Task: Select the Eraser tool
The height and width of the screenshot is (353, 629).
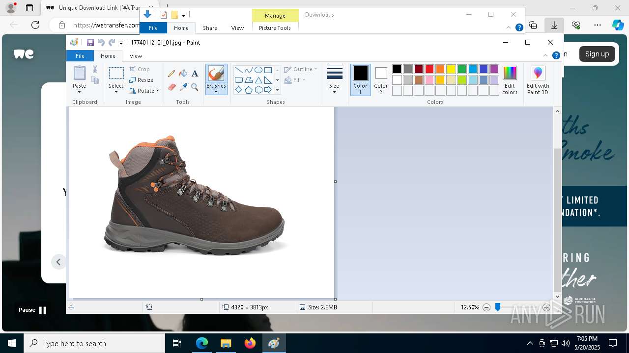Action: pos(172,87)
